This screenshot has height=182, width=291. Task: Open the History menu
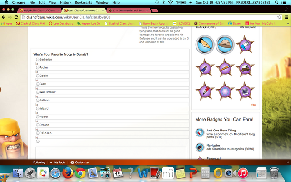(65, 2)
